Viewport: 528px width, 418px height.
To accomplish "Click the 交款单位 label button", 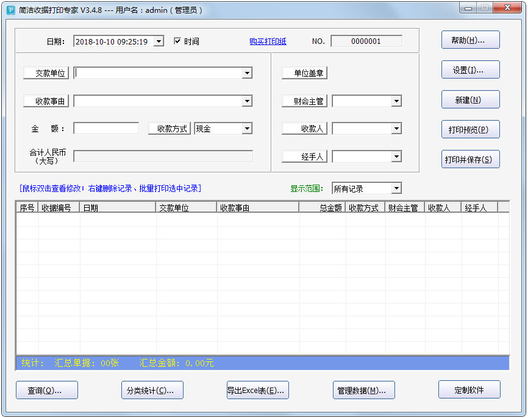I will tap(46, 73).
